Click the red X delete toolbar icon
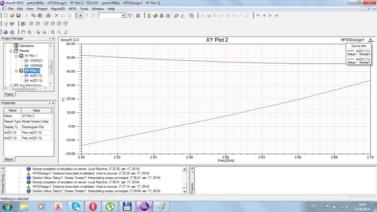 pyautogui.click(x=57, y=16)
